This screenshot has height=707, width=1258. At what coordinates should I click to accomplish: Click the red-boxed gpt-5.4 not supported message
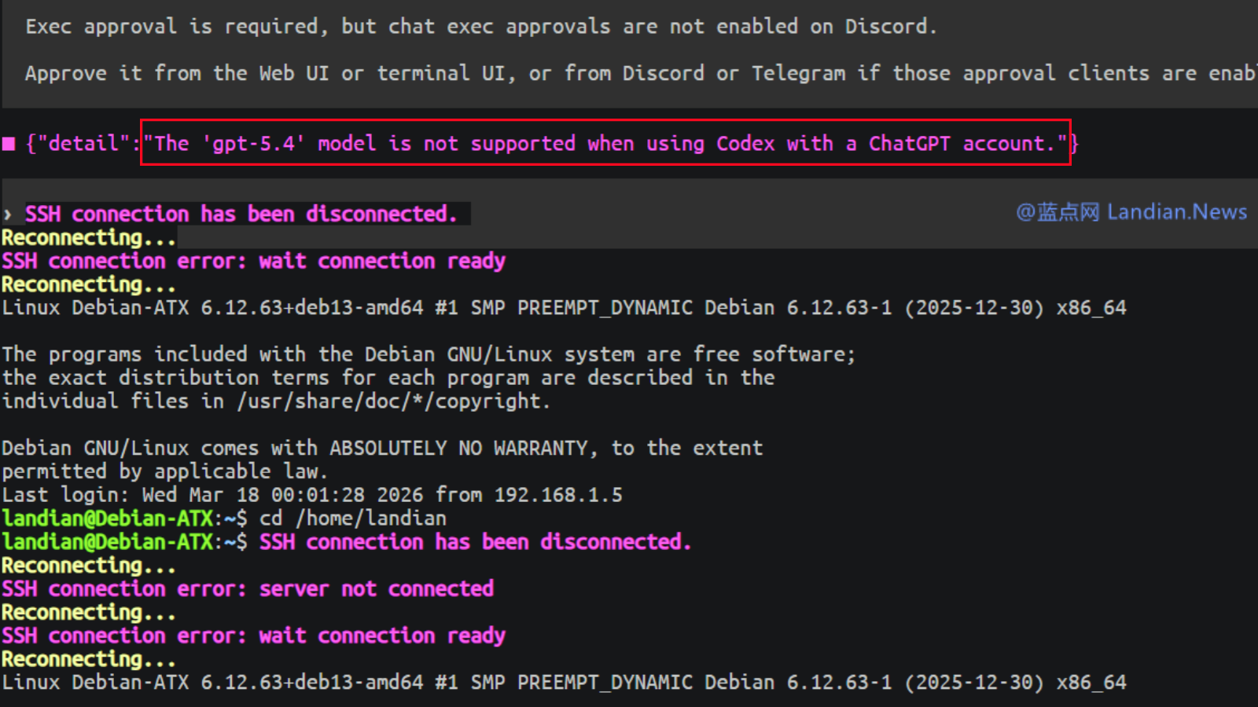pos(605,144)
